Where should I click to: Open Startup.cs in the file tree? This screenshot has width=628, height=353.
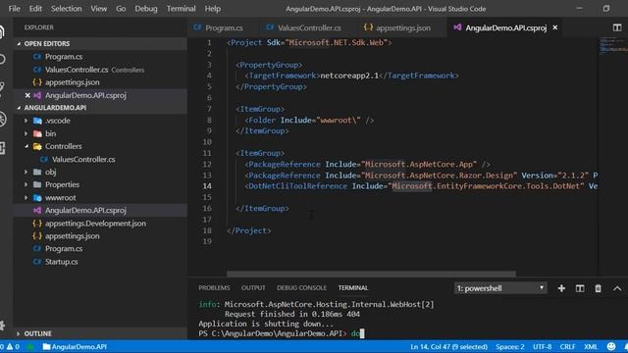(100, 262)
